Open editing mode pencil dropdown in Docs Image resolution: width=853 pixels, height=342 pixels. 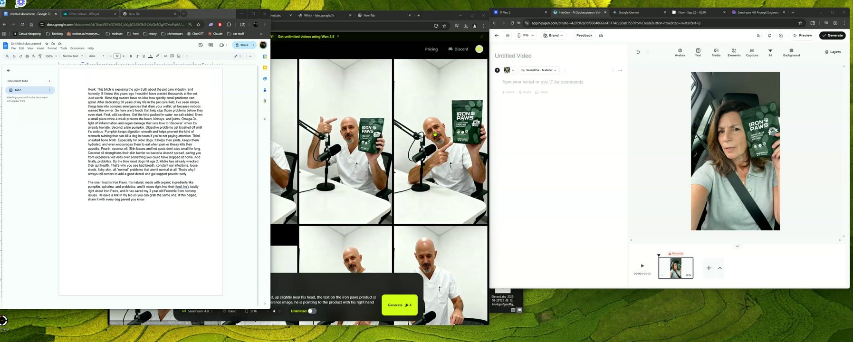click(237, 56)
